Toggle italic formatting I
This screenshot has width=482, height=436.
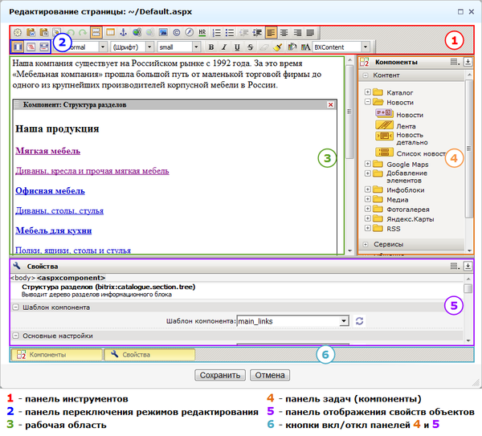pyautogui.click(x=224, y=47)
